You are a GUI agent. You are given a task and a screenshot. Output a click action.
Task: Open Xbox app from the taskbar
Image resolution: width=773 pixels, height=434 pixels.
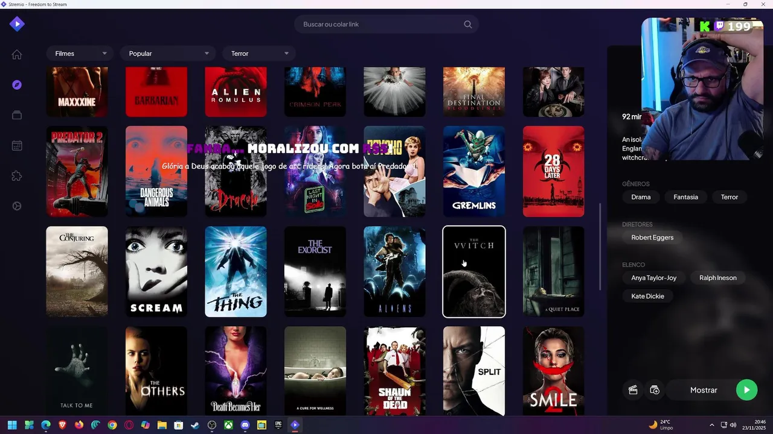coord(228,425)
